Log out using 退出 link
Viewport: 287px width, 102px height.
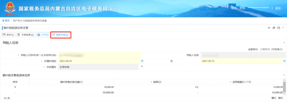278,8
